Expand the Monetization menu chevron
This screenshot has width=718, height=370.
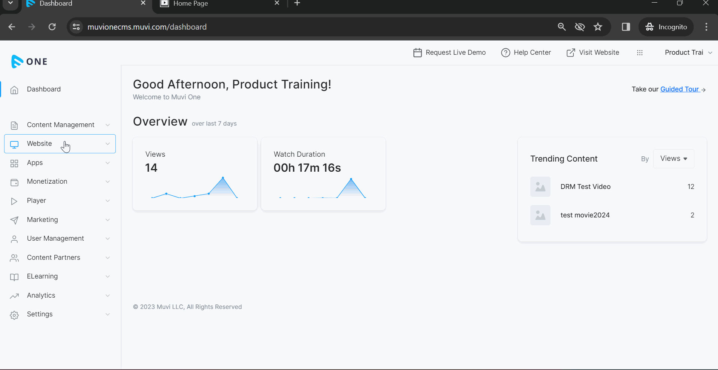pos(108,182)
